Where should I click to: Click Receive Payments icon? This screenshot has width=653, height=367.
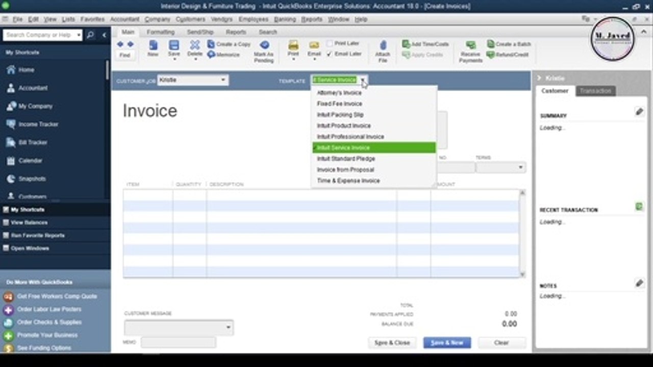pyautogui.click(x=470, y=45)
